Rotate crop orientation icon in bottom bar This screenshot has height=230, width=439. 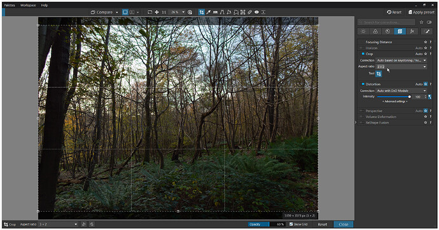tap(84, 224)
